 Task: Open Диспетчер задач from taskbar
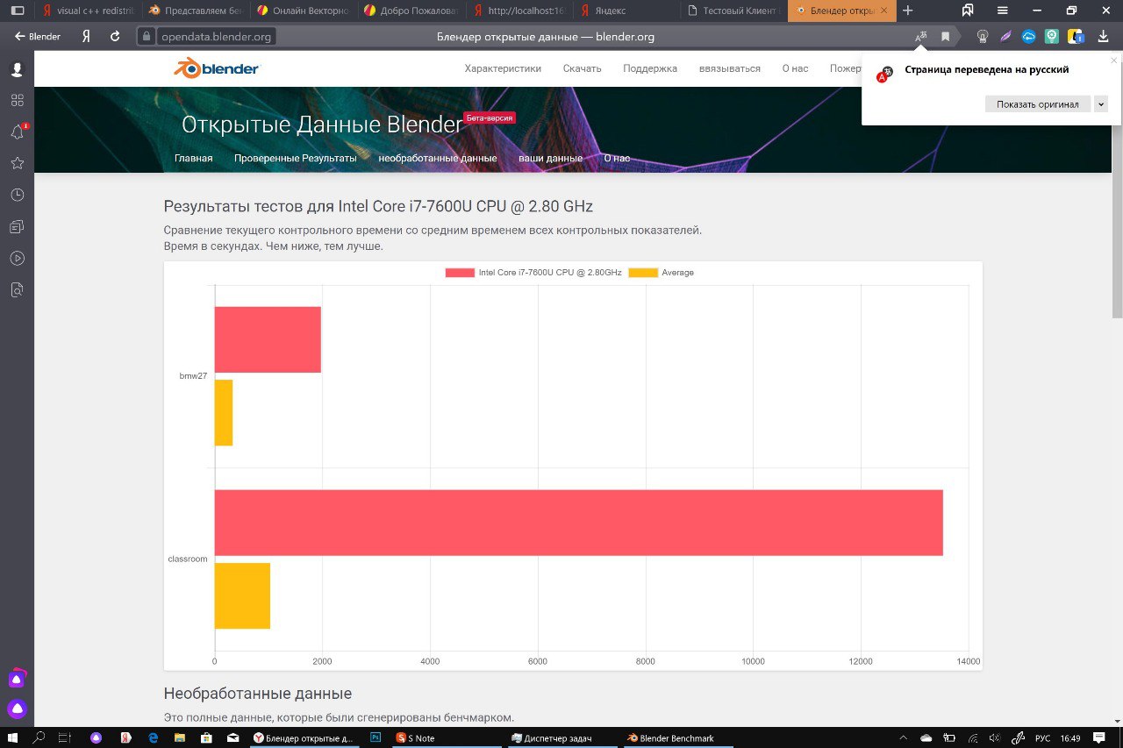pyautogui.click(x=562, y=738)
